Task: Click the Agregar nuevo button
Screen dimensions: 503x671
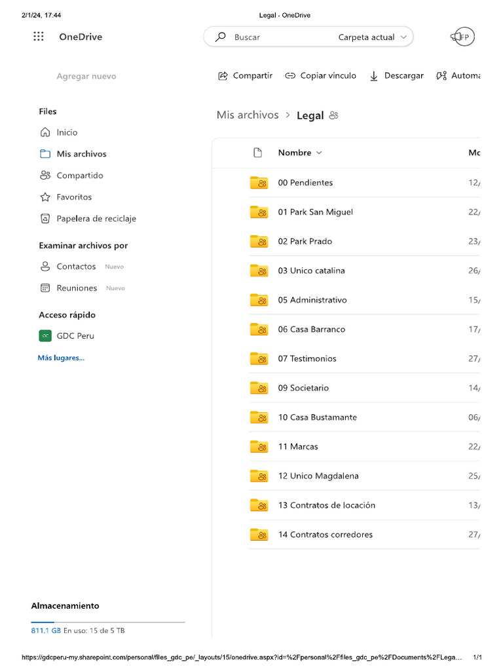Action: click(x=86, y=76)
